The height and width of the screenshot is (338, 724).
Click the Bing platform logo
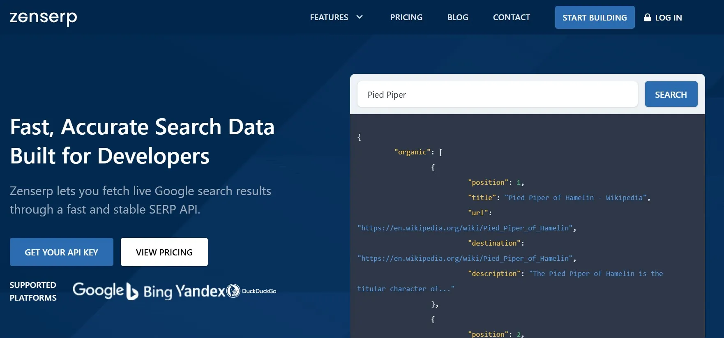coord(149,292)
